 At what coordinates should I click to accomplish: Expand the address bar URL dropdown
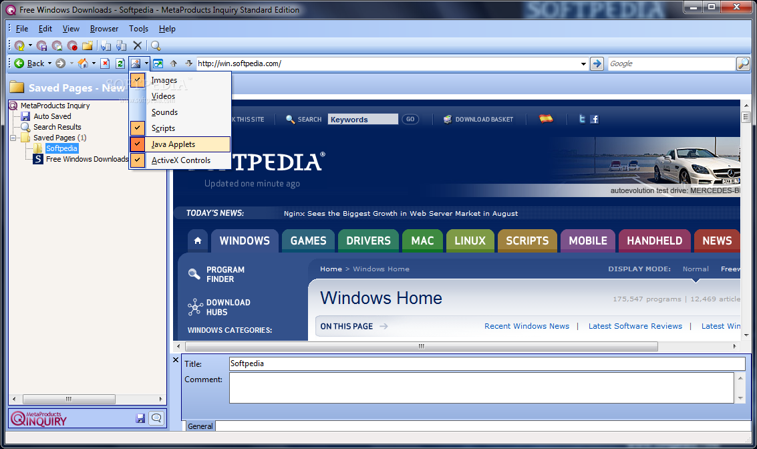point(583,63)
